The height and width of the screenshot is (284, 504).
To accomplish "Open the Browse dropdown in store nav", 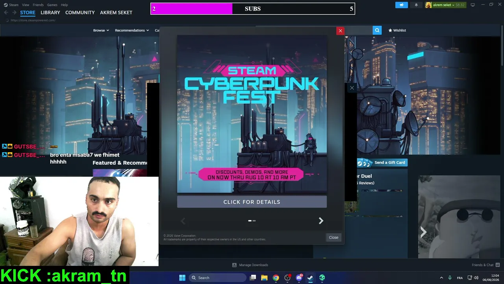I will [101, 30].
